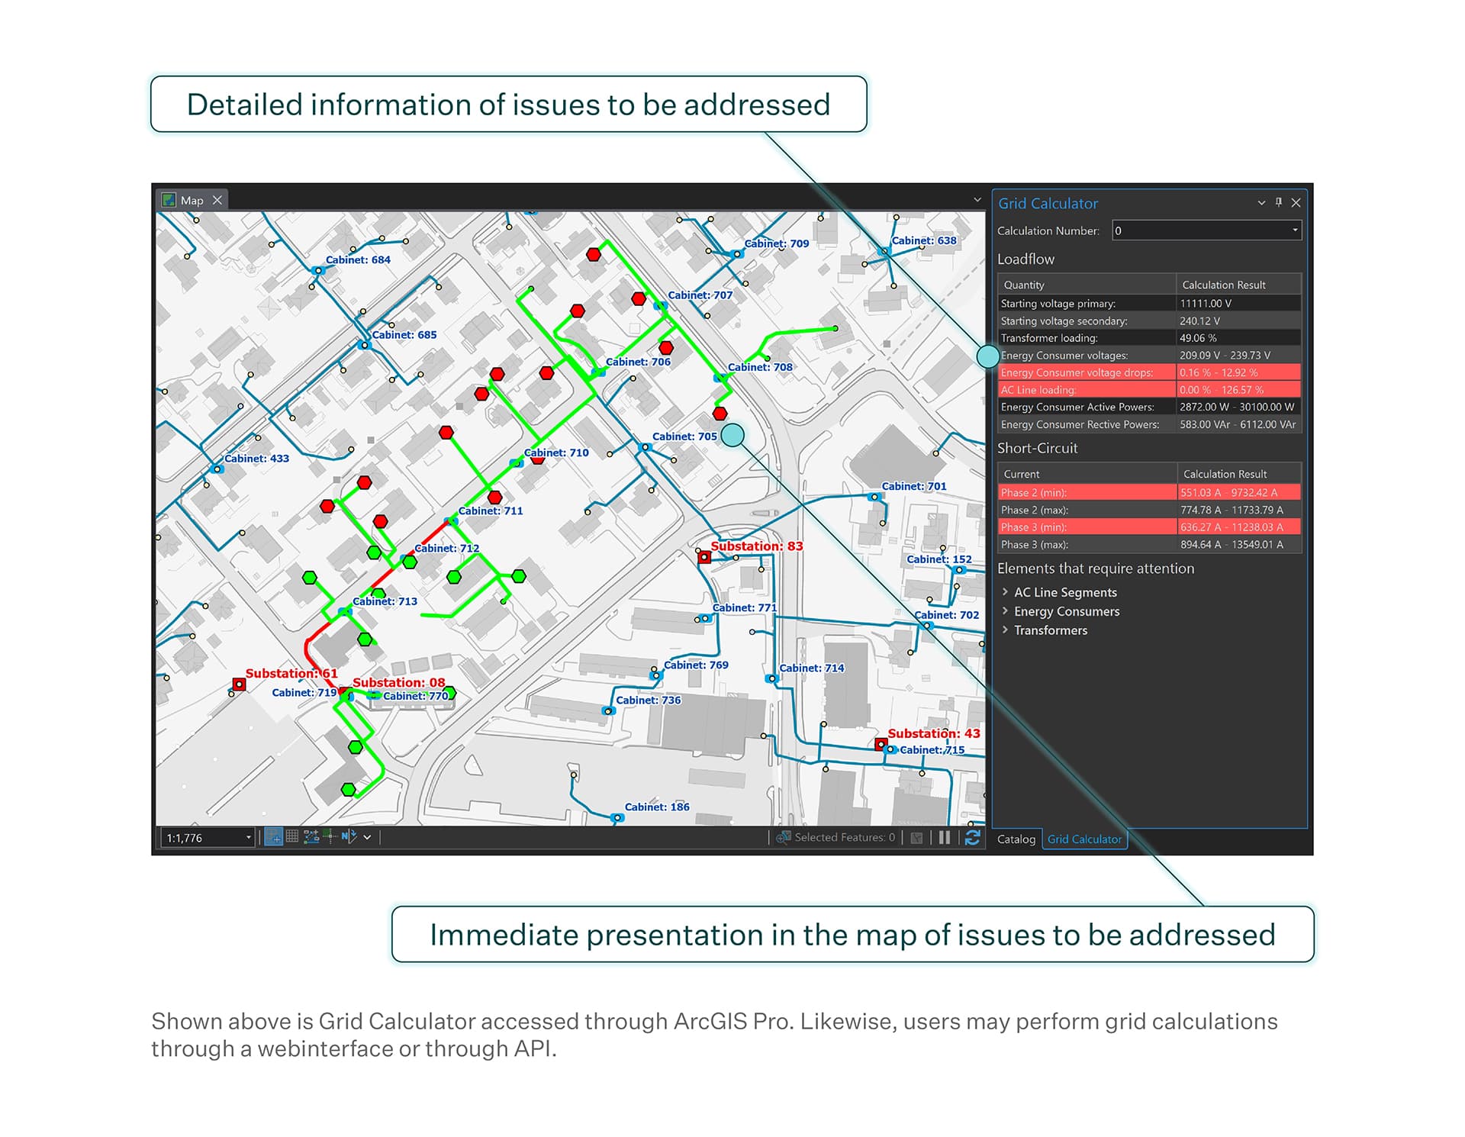
Task: Switch to the Catalog tab
Action: (1017, 839)
